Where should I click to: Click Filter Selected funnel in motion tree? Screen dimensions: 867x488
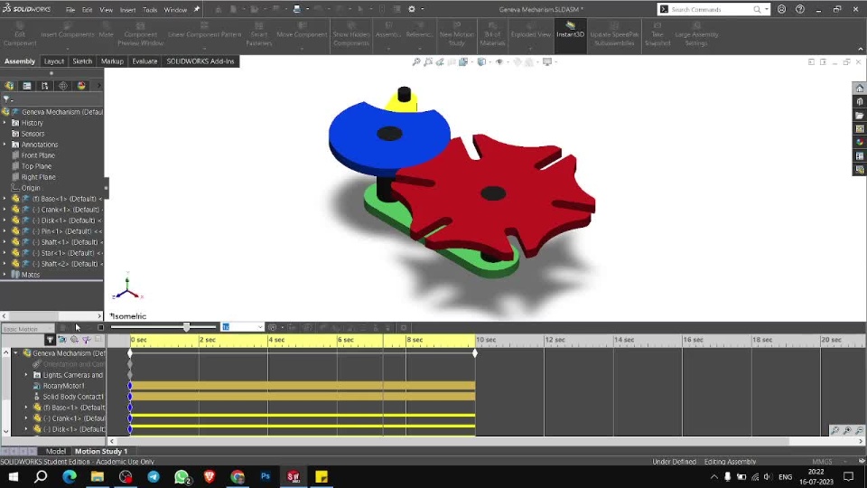click(87, 340)
